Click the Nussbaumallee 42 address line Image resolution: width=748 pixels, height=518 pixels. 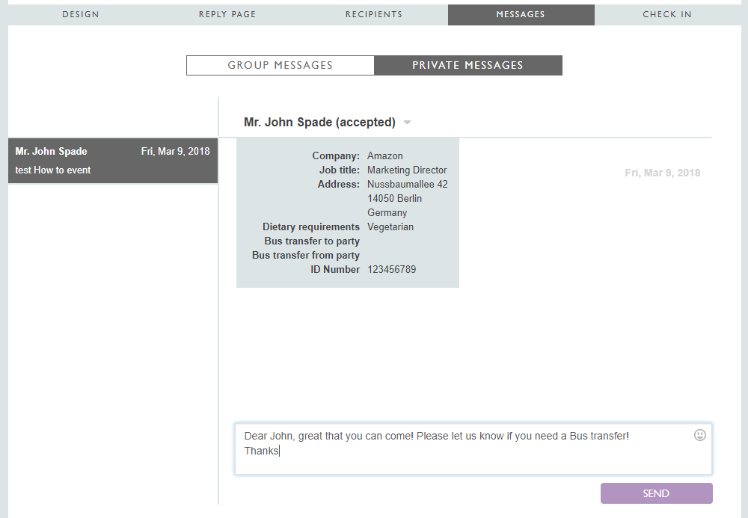tap(407, 185)
